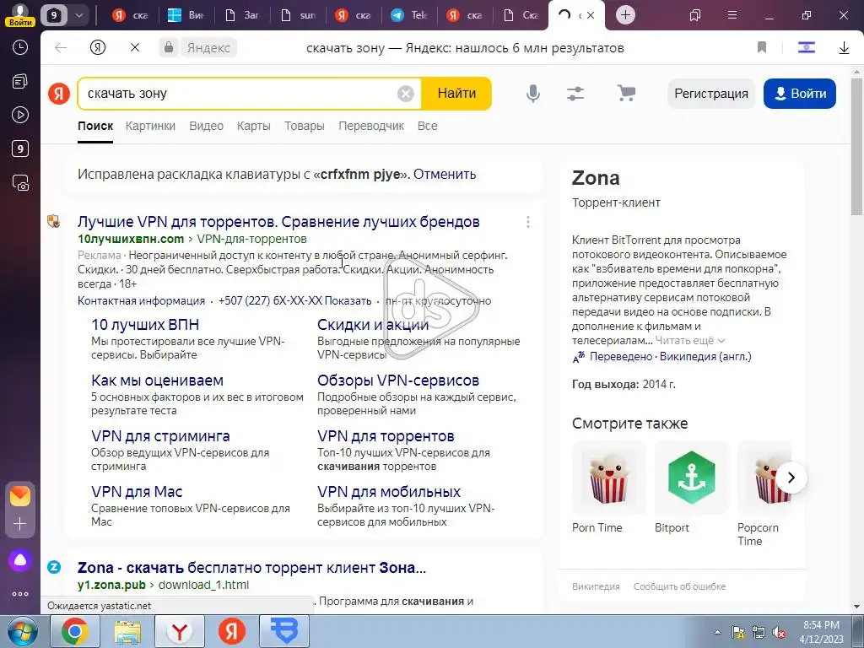Click Отменить keyboard layout correction link
The image size is (864, 648).
click(x=445, y=175)
